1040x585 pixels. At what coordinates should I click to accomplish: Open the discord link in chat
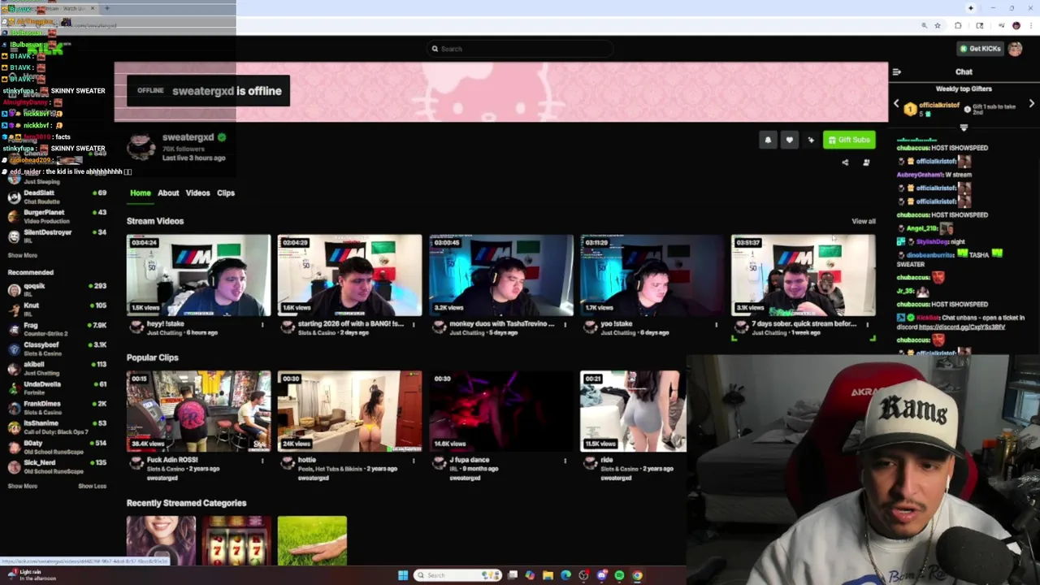pyautogui.click(x=960, y=327)
